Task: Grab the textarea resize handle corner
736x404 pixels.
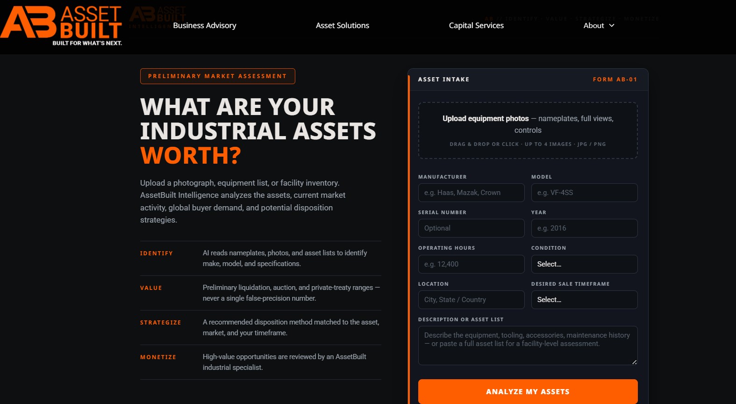Action: (x=634, y=362)
